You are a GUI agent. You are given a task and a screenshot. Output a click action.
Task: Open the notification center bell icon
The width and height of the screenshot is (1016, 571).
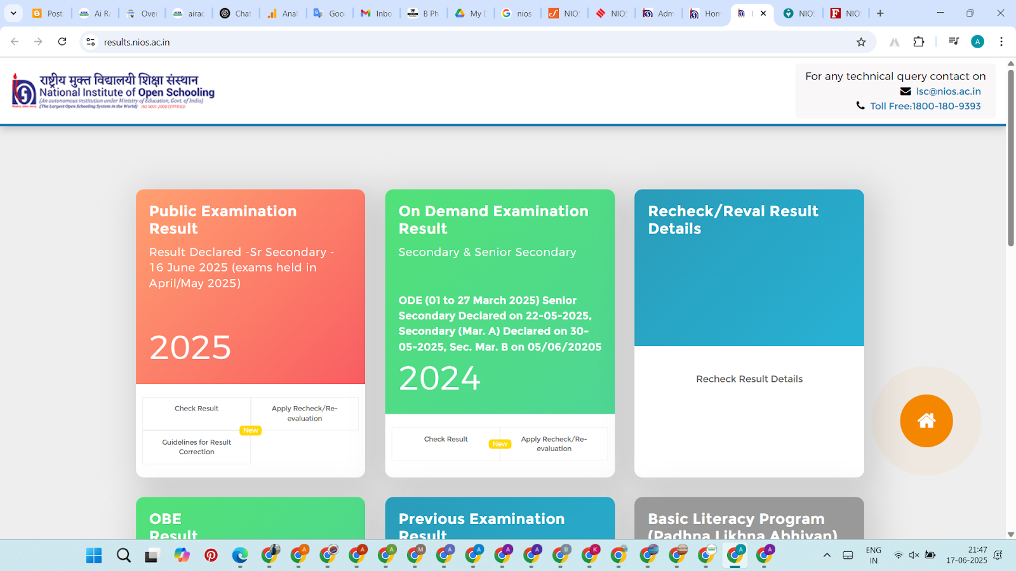998,556
